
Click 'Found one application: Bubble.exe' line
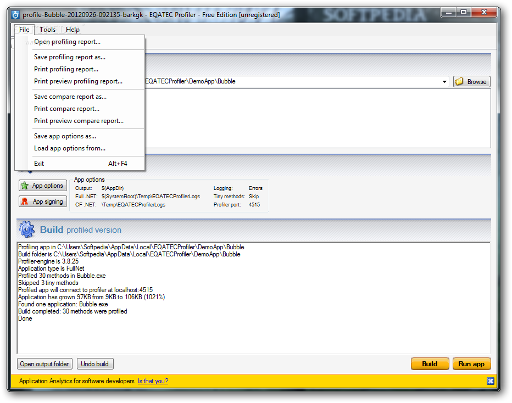(63, 304)
